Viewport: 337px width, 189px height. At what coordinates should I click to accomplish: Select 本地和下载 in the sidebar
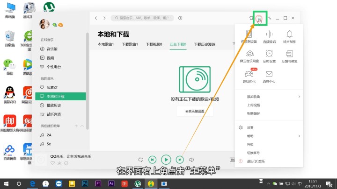click(60, 97)
